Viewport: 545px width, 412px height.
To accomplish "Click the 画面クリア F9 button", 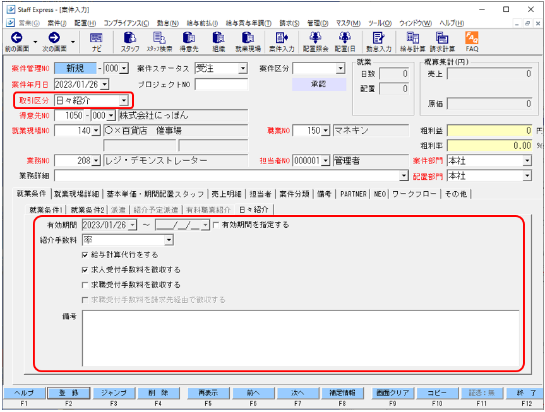I will coord(392,393).
